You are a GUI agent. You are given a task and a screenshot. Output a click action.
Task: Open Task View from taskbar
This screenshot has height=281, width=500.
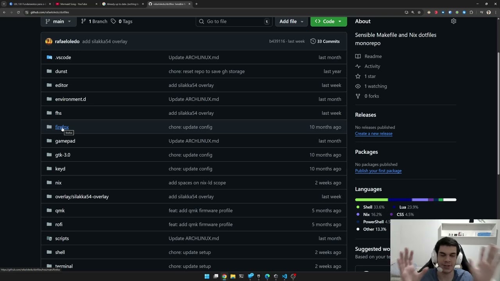[216, 276]
